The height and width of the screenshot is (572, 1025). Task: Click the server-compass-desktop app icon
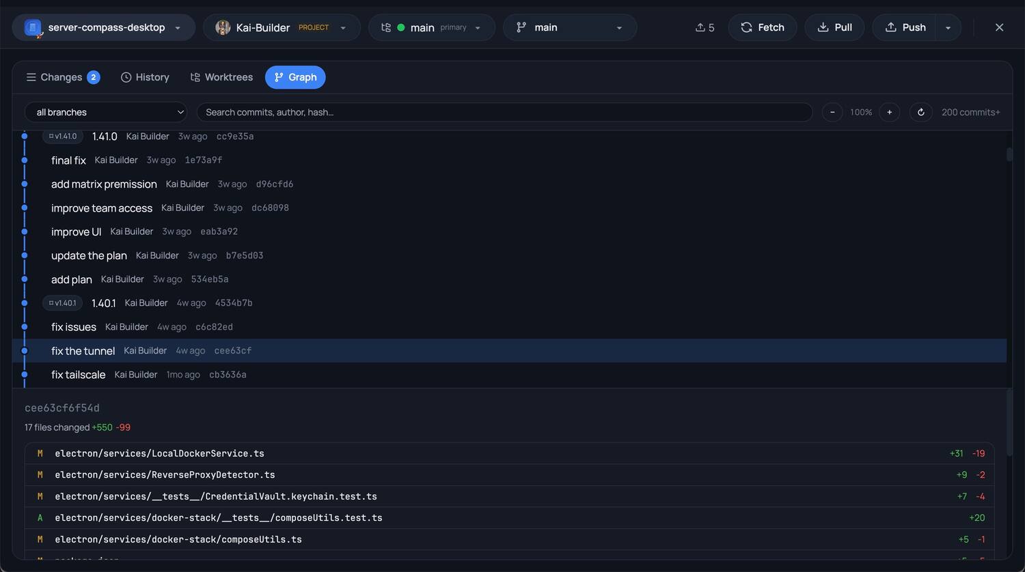click(x=33, y=28)
